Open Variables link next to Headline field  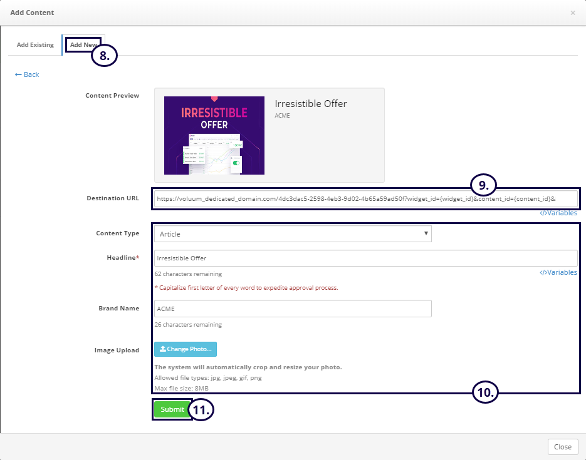coord(562,273)
